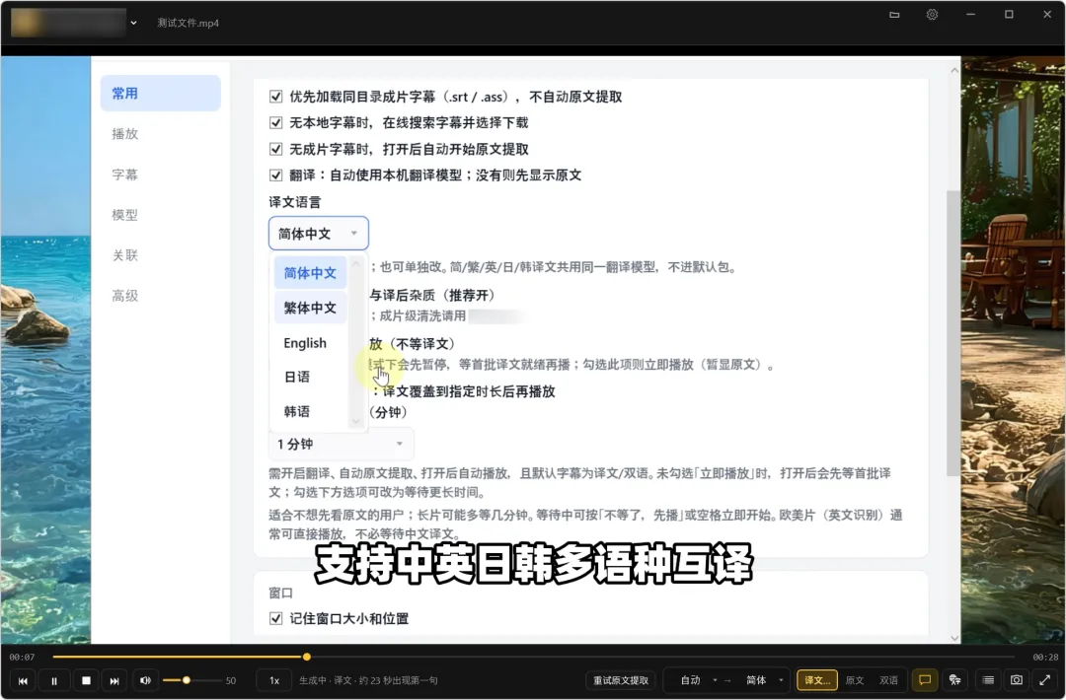Click the 测试文件.mp4 file title
This screenshot has height=700, width=1066.
189,23
